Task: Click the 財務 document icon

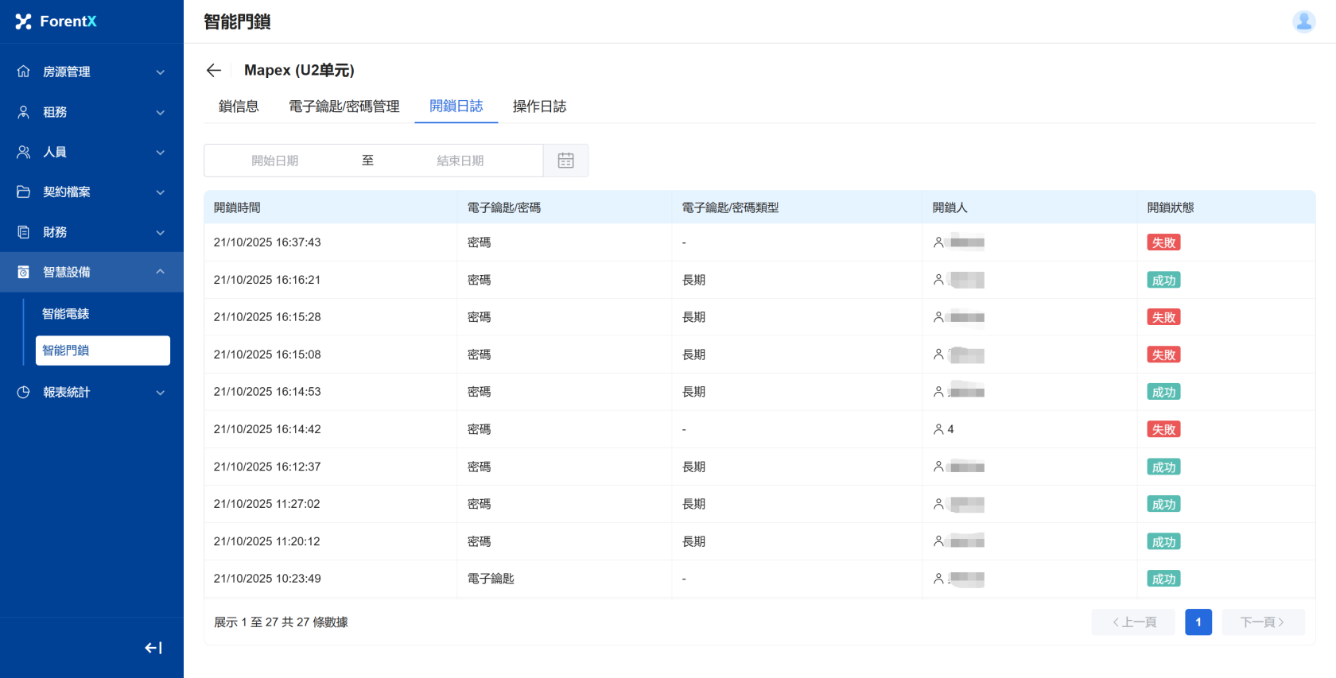Action: [x=24, y=232]
